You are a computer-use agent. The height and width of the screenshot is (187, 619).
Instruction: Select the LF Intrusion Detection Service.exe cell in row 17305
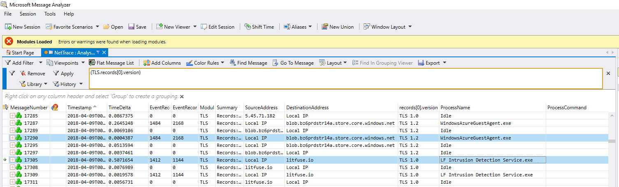pyautogui.click(x=492, y=160)
